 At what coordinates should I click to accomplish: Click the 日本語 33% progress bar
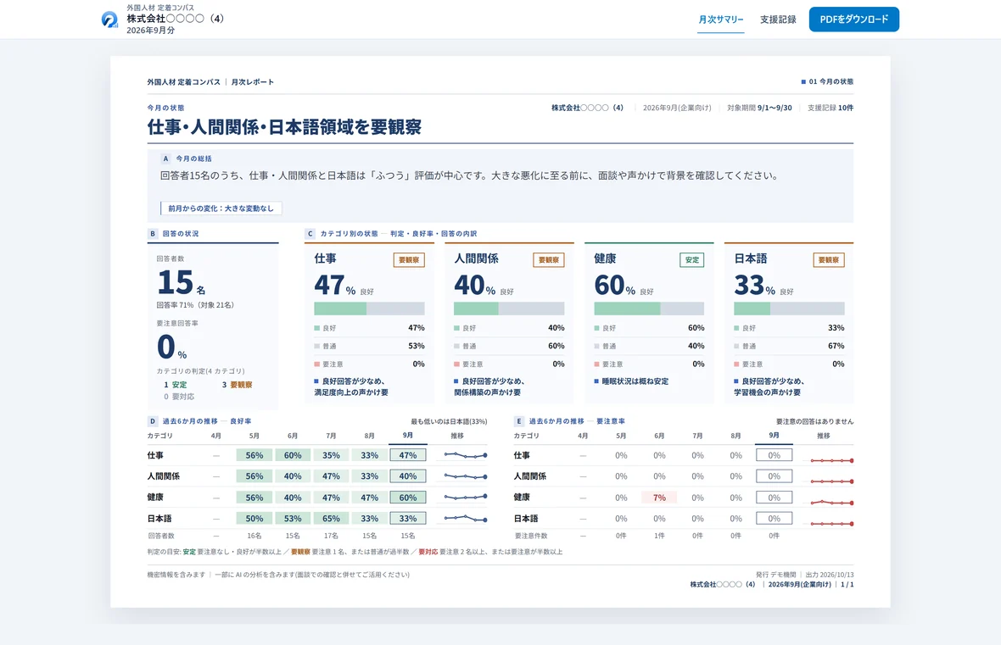[x=789, y=309]
